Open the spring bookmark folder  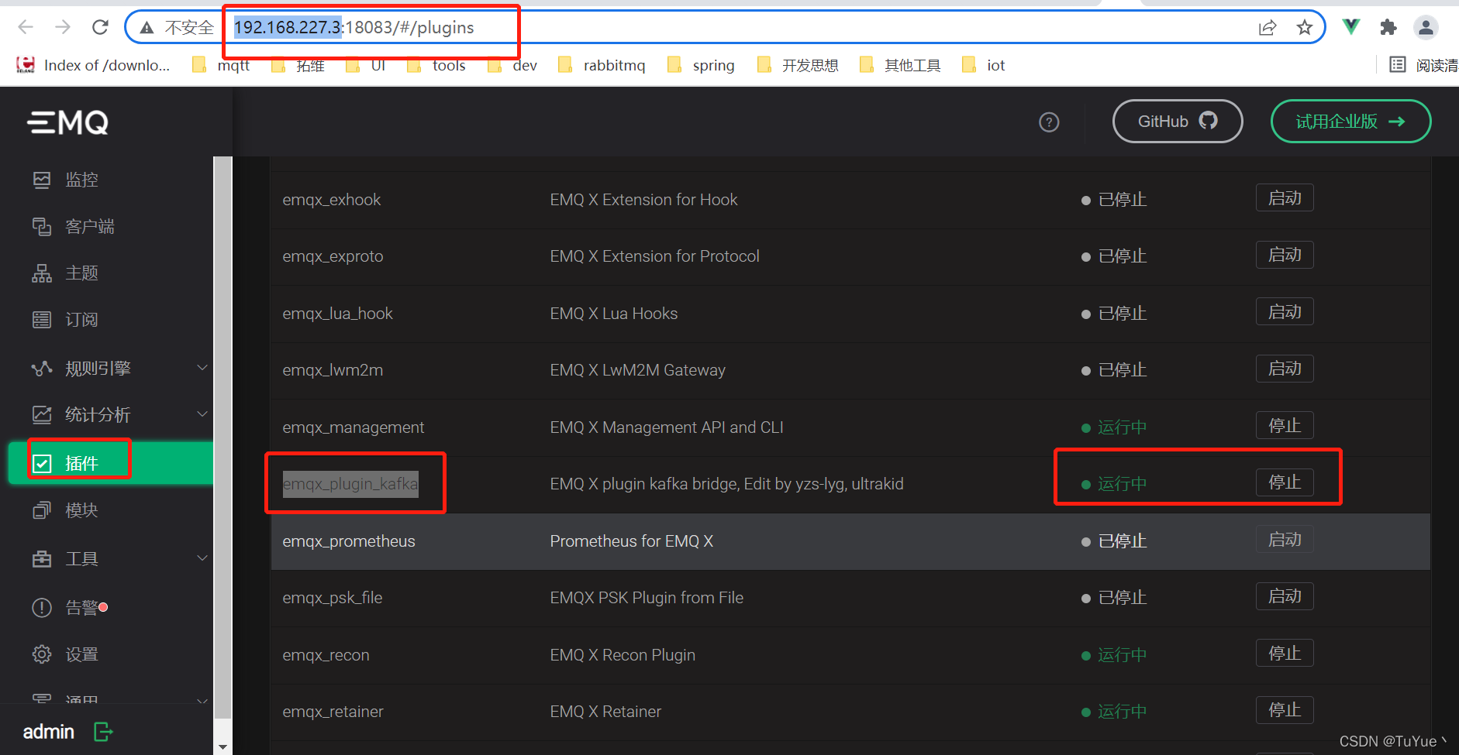point(701,65)
